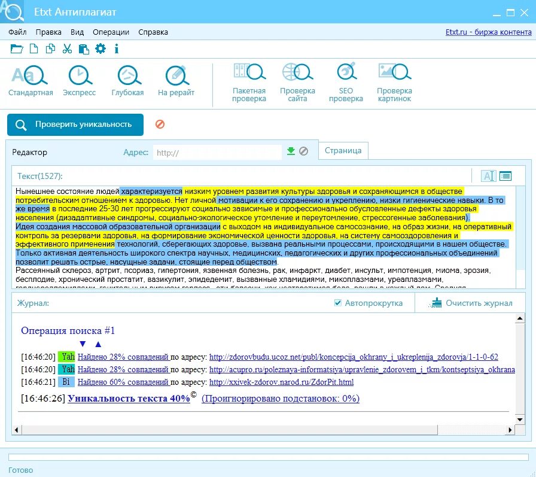Click journal horizontal scroll right arrow

[x=510, y=430]
